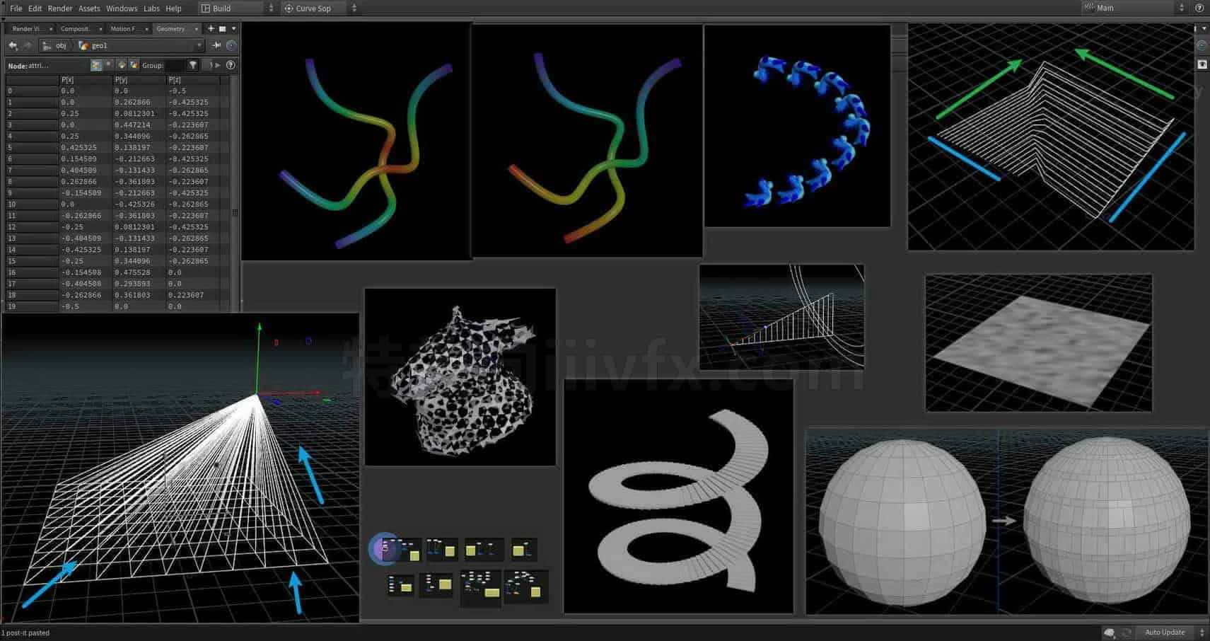Click the refresh icon in status bar

(x=1127, y=633)
